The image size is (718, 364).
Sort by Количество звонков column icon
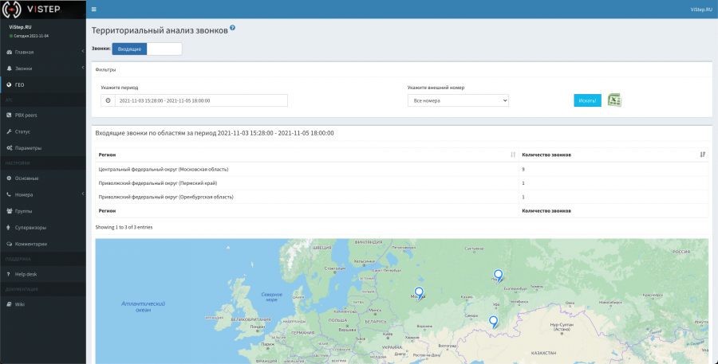pos(702,155)
